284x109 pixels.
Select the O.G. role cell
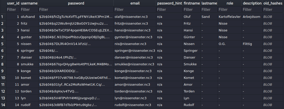(x=223, y=44)
